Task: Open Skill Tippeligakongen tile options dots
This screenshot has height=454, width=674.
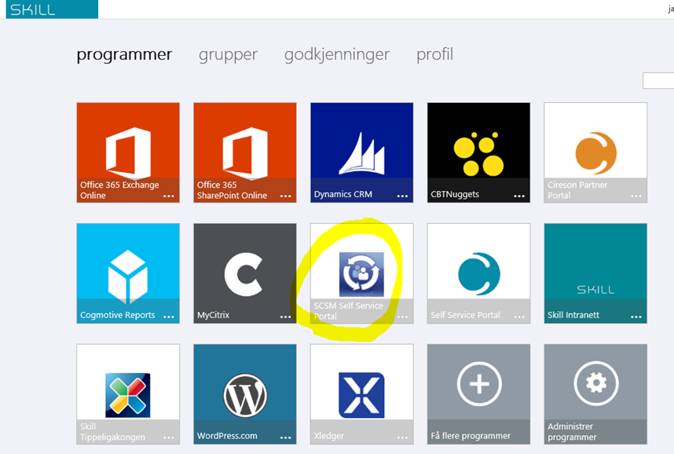Action: 169,438
